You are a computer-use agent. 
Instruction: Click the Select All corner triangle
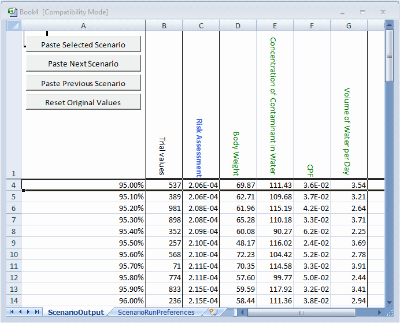tap(14, 25)
